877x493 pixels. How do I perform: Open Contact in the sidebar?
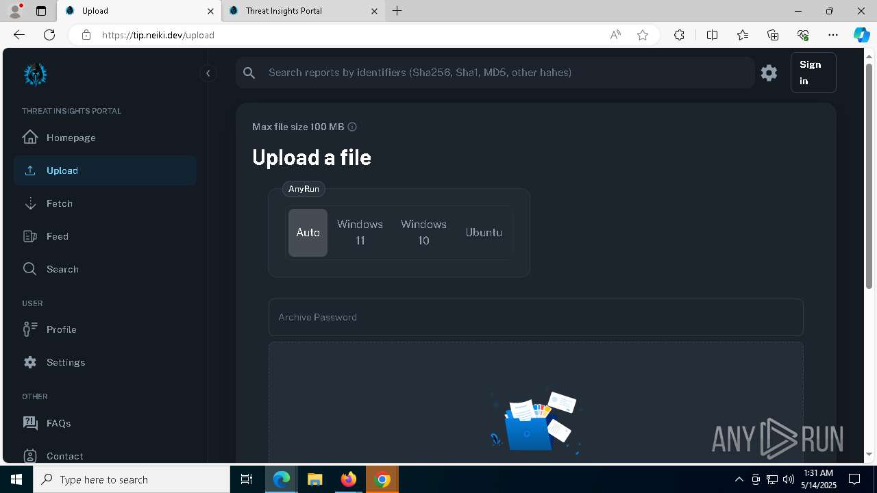click(x=105, y=456)
